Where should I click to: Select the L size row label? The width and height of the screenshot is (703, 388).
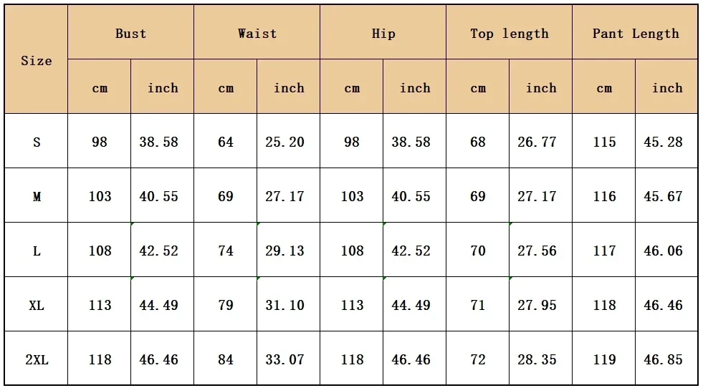37,250
